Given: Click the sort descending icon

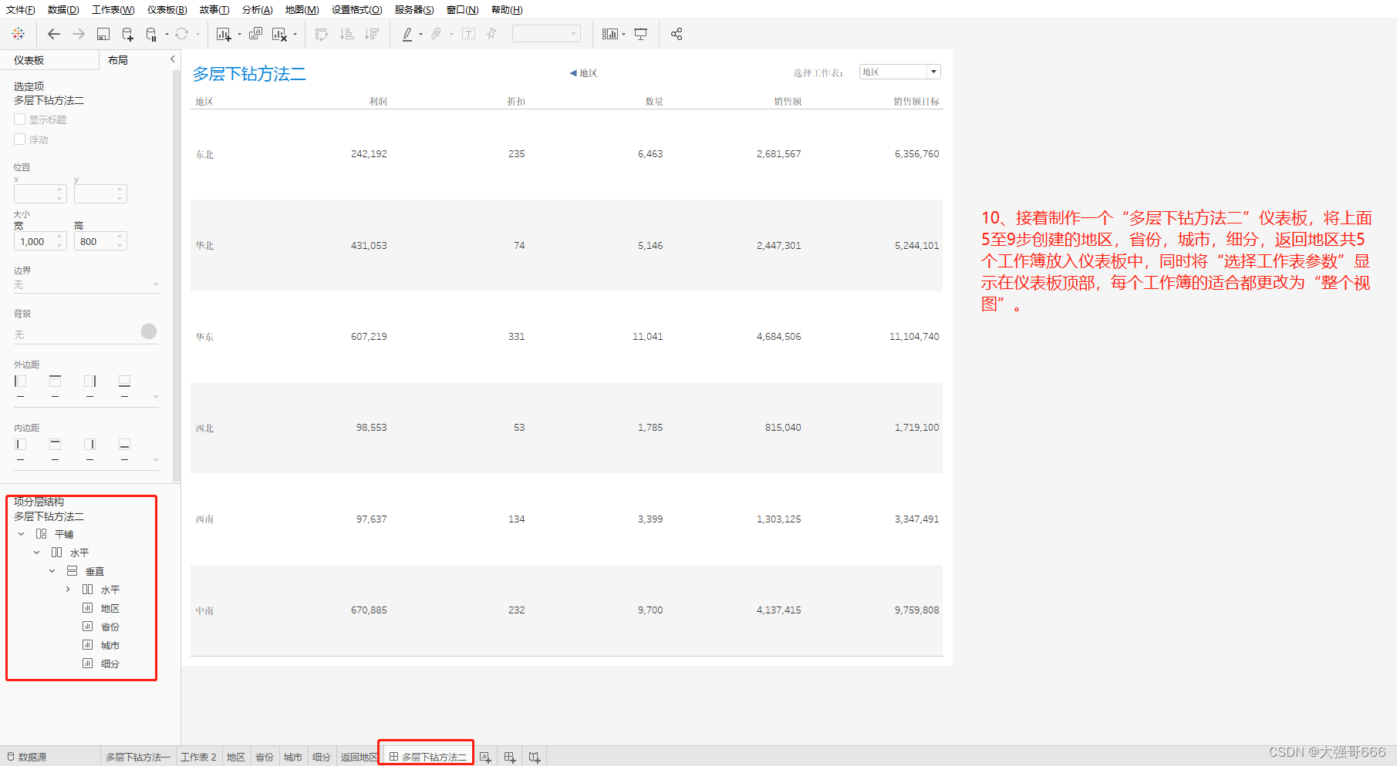Looking at the screenshot, I should point(372,34).
